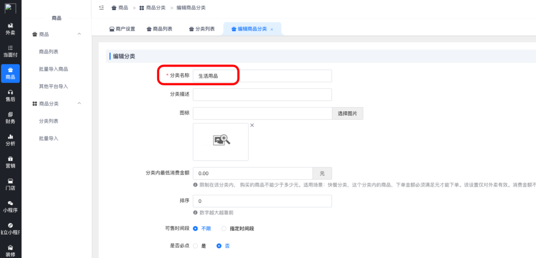Collapse the 商品 menu group chevron
The width and height of the screenshot is (536, 258).
pyautogui.click(x=79, y=34)
